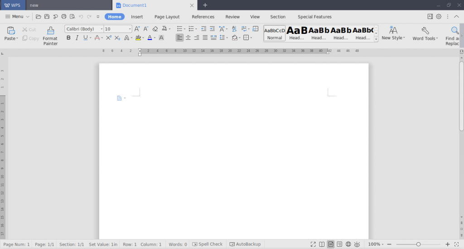Open the Insert tab
This screenshot has height=249, width=464.
(137, 17)
